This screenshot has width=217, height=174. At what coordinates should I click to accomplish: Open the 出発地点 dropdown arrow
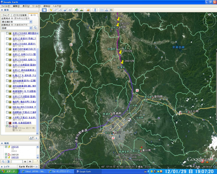[31, 22]
